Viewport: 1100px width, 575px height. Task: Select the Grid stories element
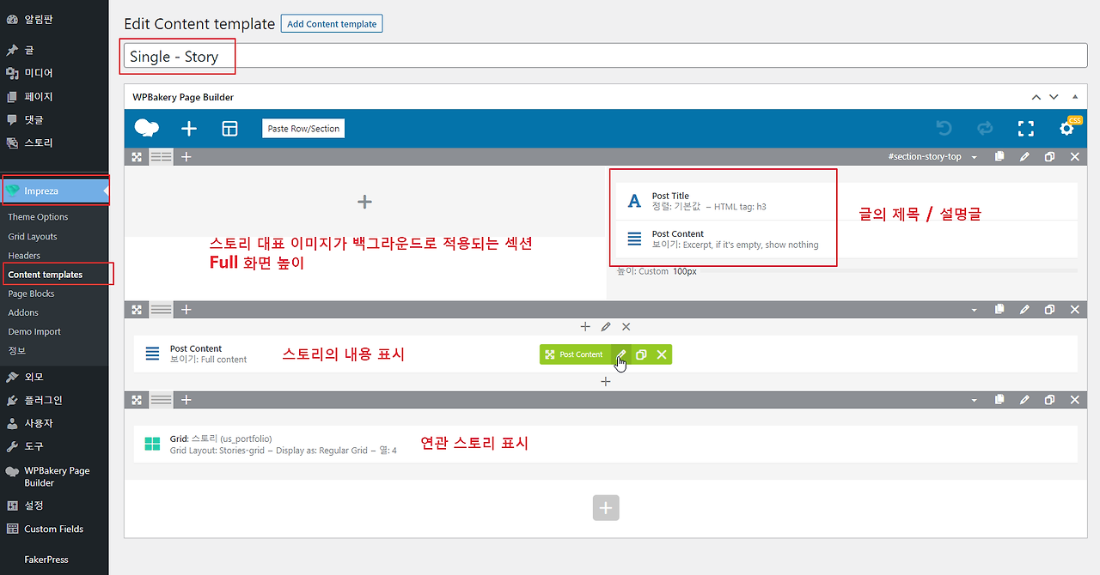pos(605,445)
